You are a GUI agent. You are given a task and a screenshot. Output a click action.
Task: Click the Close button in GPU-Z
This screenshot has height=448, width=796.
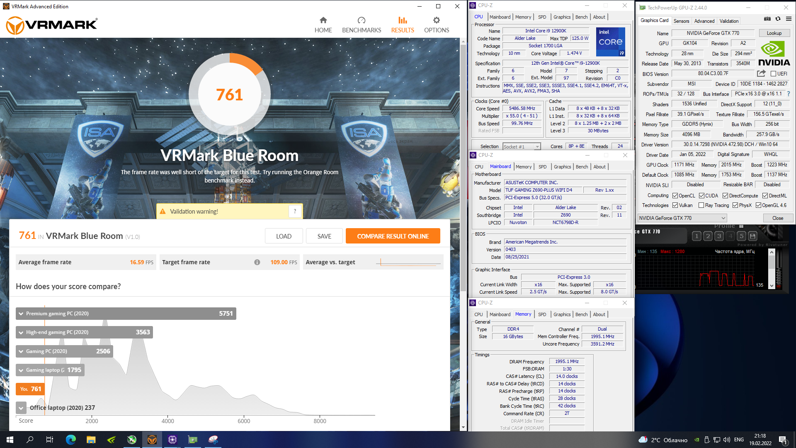click(778, 218)
